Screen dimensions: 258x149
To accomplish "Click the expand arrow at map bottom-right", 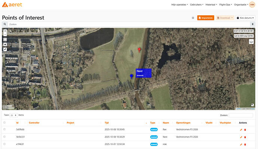I will pyautogui.click(x=252, y=105).
